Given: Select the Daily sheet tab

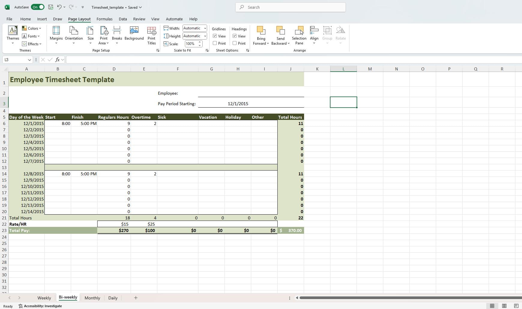Looking at the screenshot, I should tap(113, 298).
